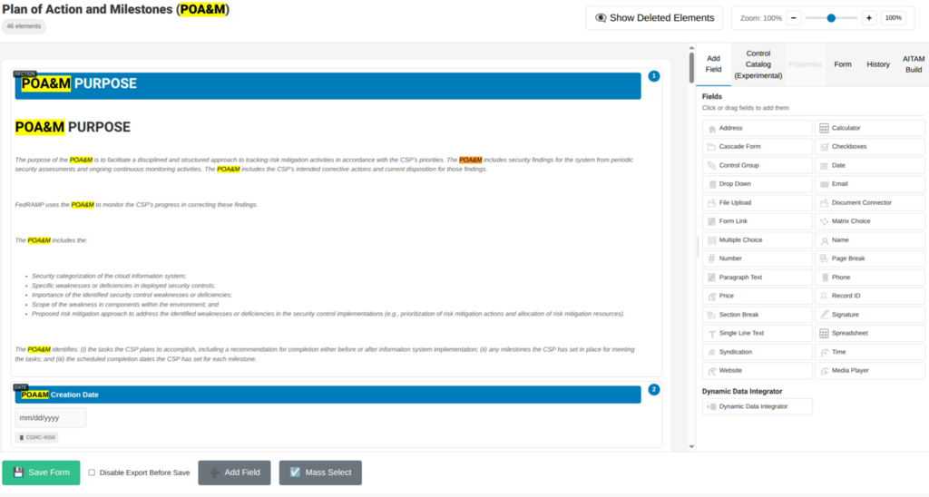
Task: Select the POA&M Creation Date header
Action: (328, 395)
